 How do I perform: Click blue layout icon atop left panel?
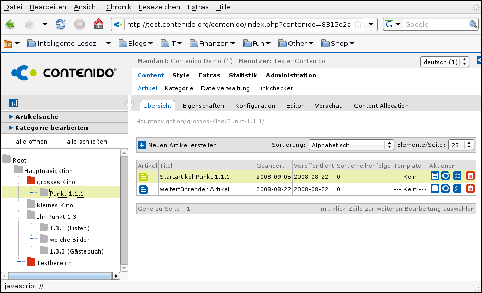click(14, 103)
